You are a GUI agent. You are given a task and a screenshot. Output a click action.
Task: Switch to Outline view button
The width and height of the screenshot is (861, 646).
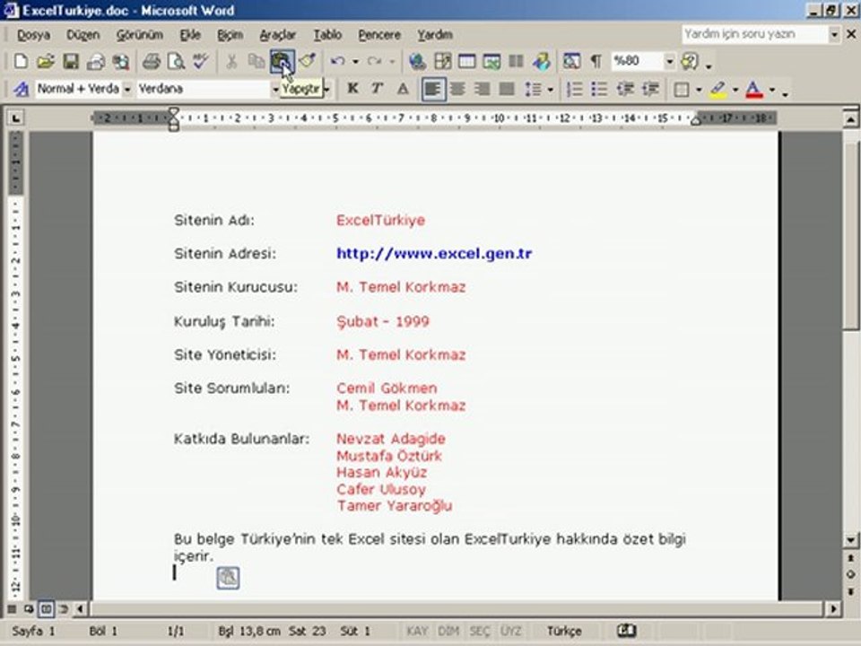[x=64, y=608]
